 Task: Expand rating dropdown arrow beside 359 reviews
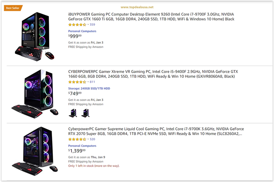pyautogui.click(x=88, y=25)
